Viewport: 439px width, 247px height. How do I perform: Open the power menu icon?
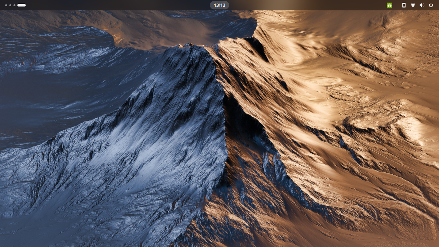pos(431,5)
